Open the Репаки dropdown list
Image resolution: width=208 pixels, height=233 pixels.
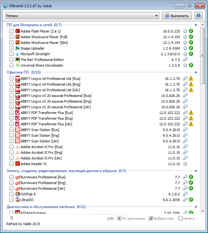[x=82, y=15]
